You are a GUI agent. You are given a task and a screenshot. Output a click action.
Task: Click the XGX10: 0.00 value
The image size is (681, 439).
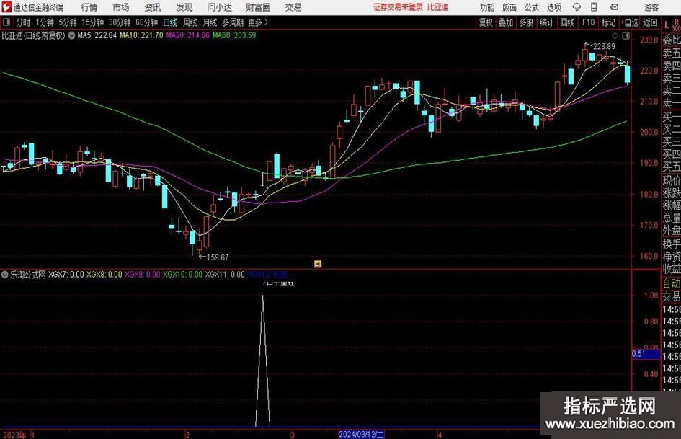coord(182,275)
